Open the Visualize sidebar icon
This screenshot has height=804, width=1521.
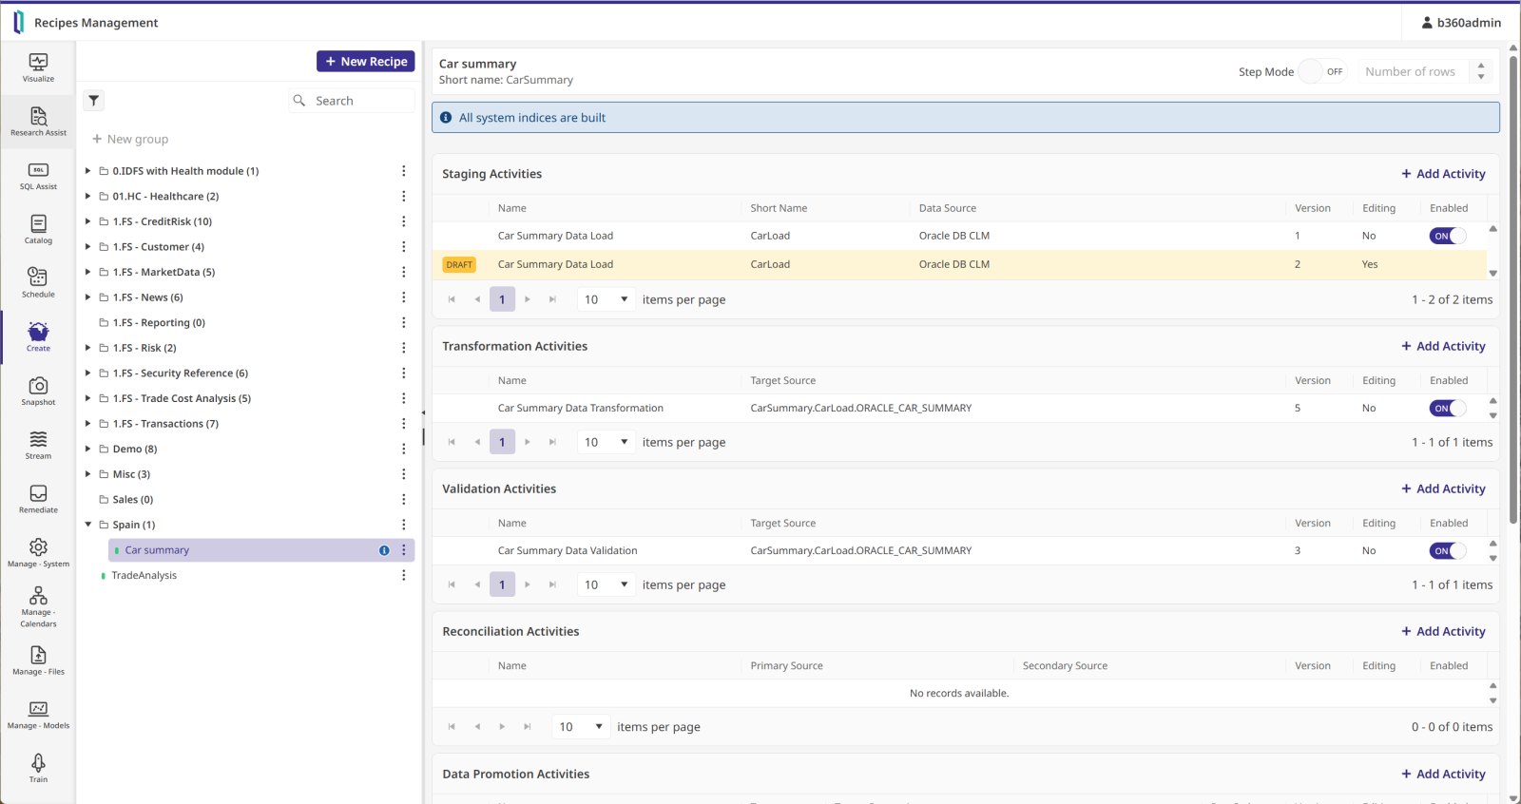coord(38,67)
